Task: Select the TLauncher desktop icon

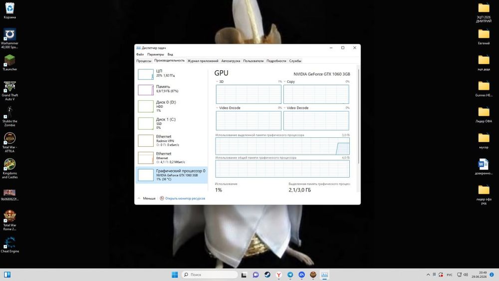Action: (x=9, y=62)
